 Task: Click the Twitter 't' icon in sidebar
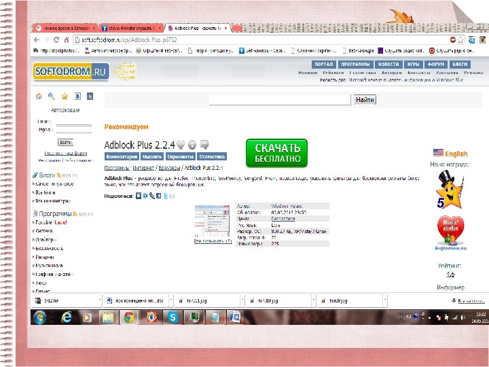coord(90,96)
